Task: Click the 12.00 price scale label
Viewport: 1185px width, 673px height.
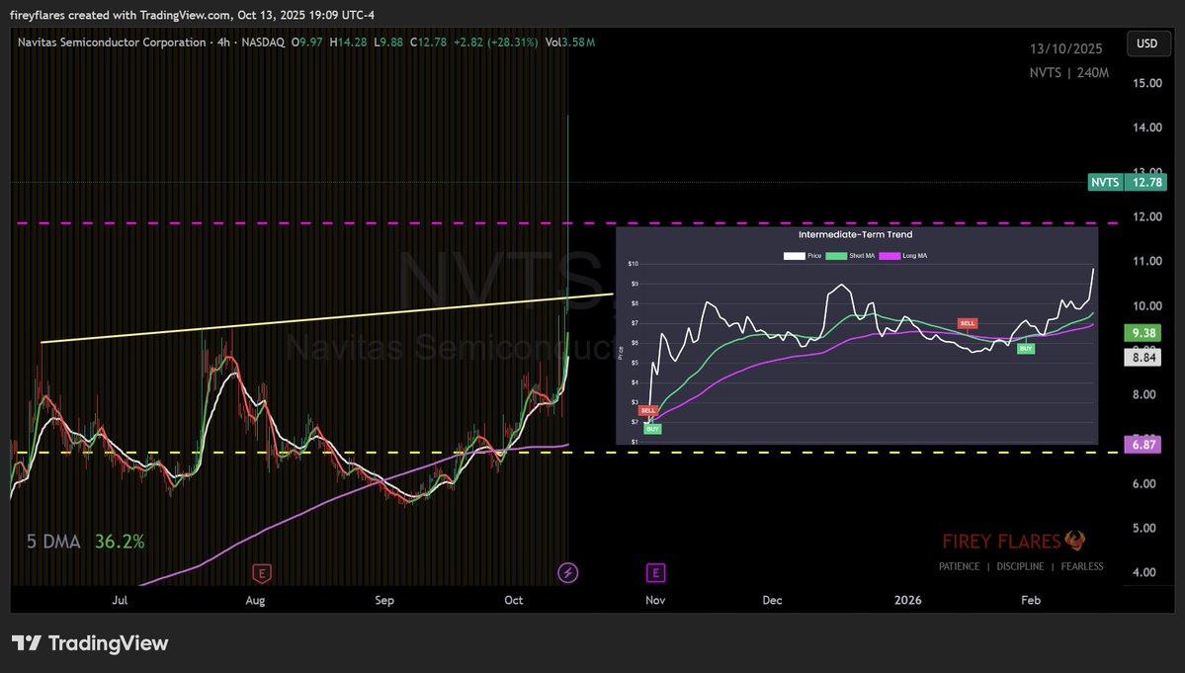Action: (1147, 216)
